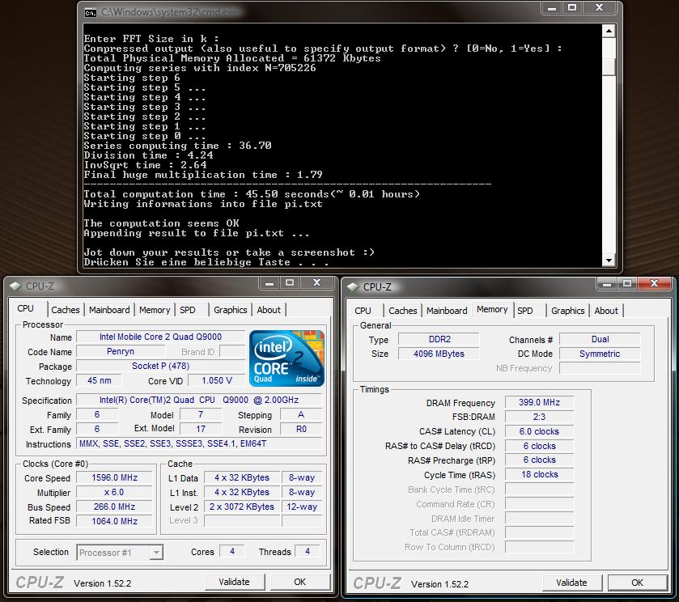679x602 pixels.
Task: Open SPD tab in left CPU-Z
Action: (188, 310)
